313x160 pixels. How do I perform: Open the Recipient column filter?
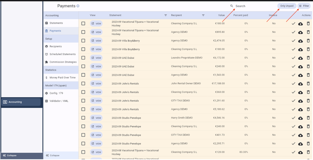point(203,15)
